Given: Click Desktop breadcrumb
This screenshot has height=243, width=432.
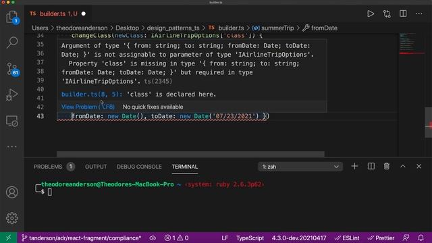Looking at the screenshot, I should tap(128, 28).
